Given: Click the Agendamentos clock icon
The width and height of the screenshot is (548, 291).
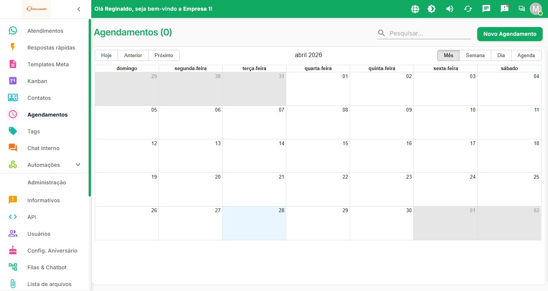Looking at the screenshot, I should (x=13, y=114).
